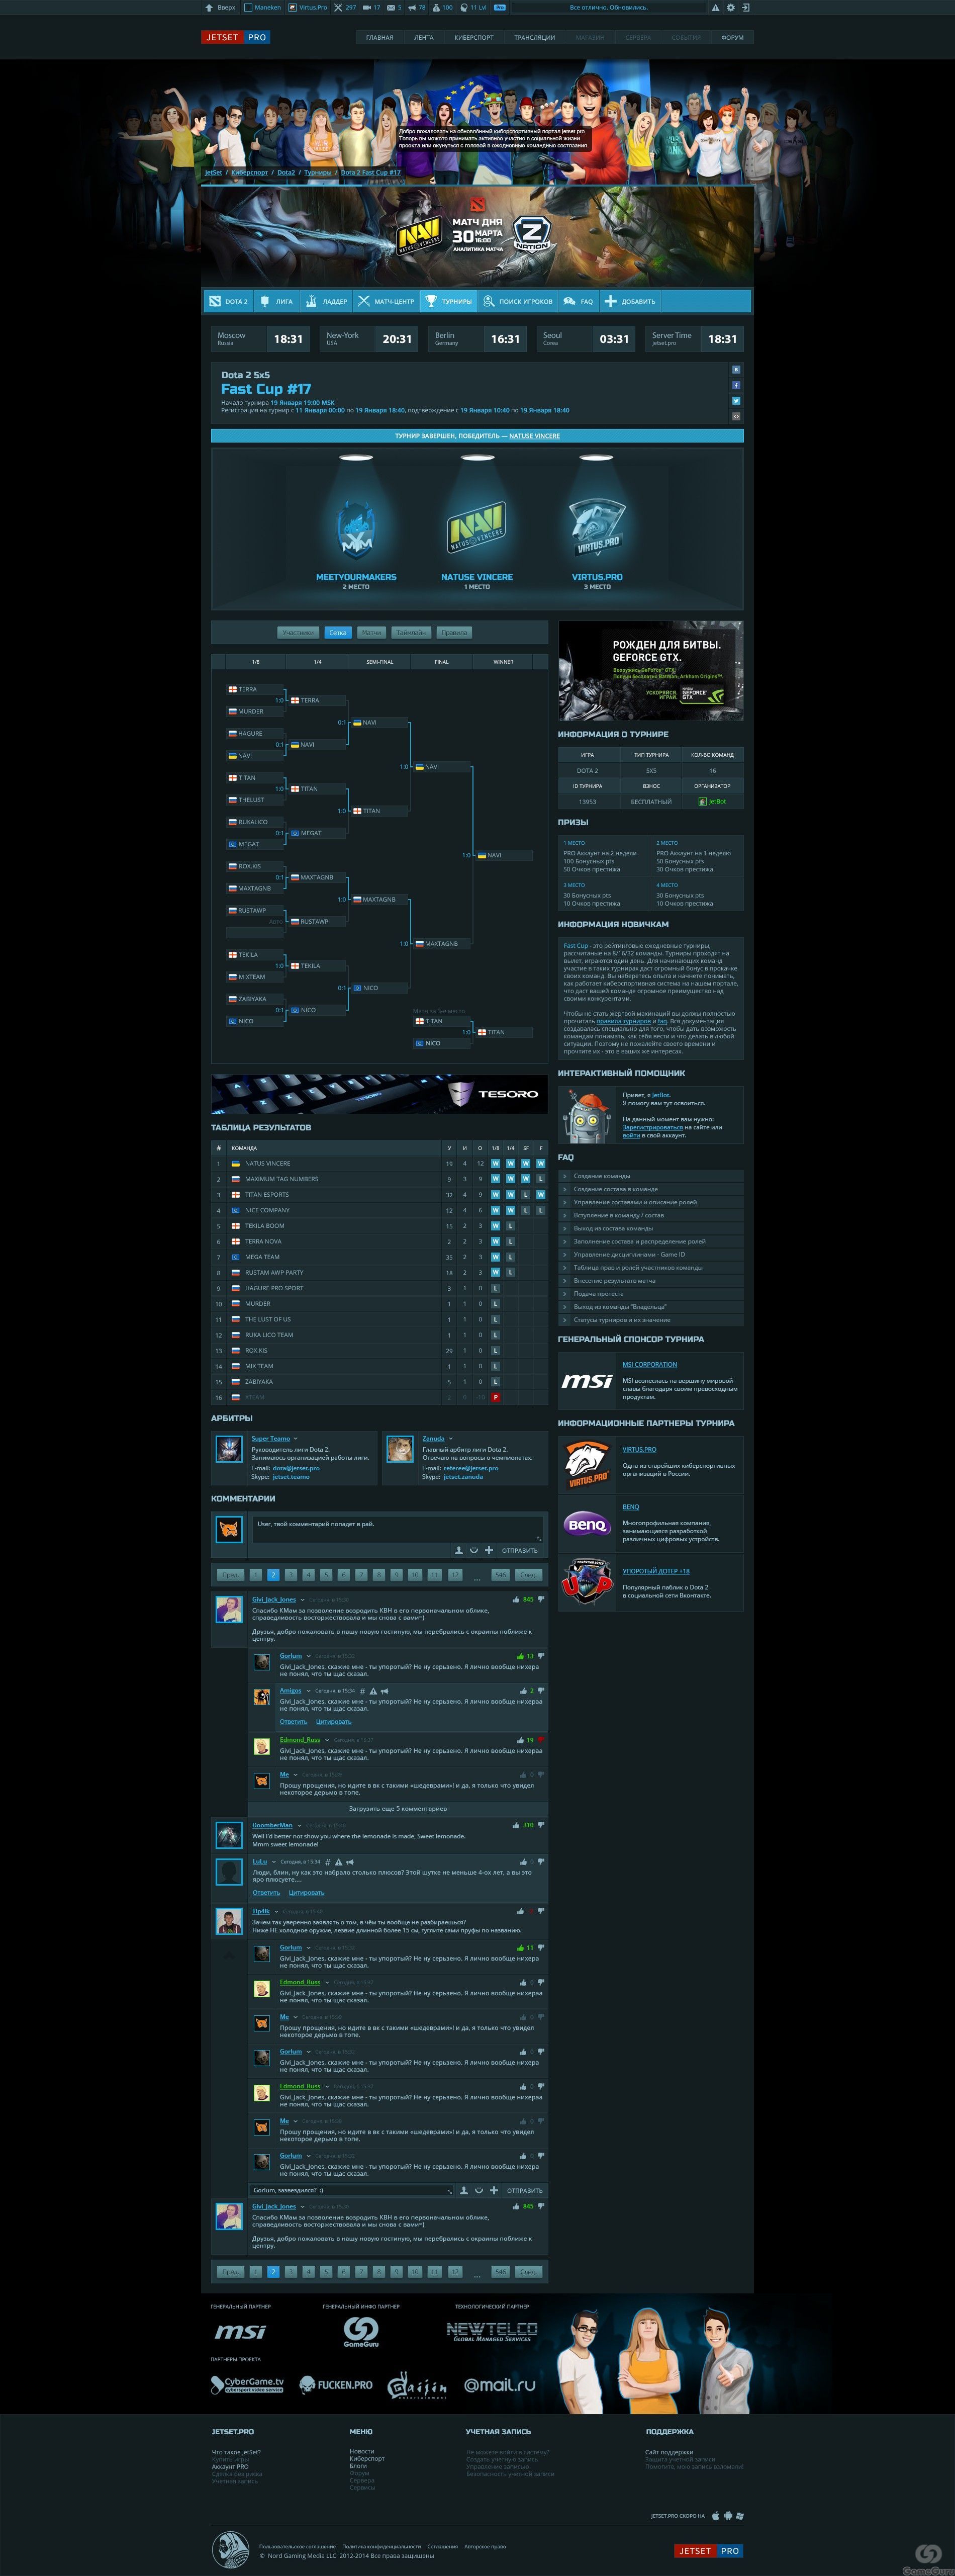
Task: Expand FAQ item Статусы турниров и их значение
Action: click(x=650, y=1319)
